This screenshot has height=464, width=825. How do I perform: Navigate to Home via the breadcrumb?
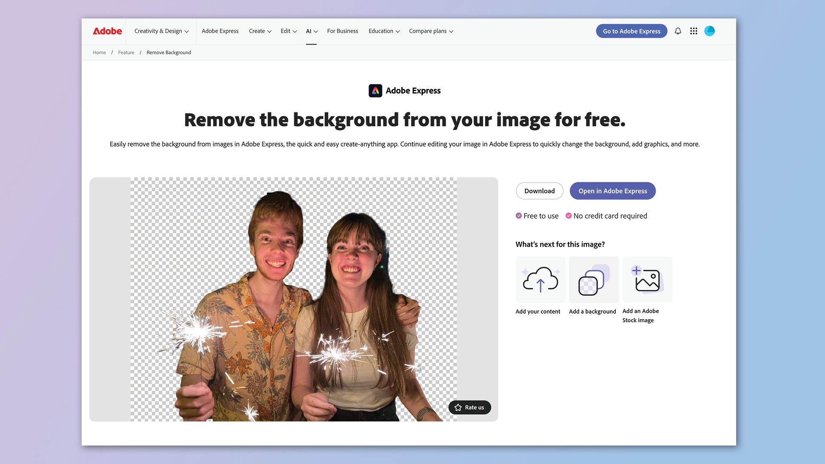pyautogui.click(x=99, y=52)
